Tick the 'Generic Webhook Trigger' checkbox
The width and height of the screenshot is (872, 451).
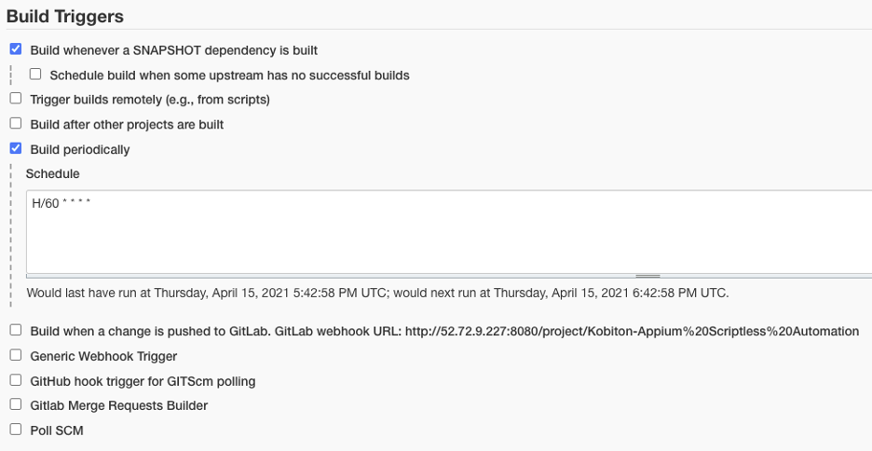click(16, 355)
